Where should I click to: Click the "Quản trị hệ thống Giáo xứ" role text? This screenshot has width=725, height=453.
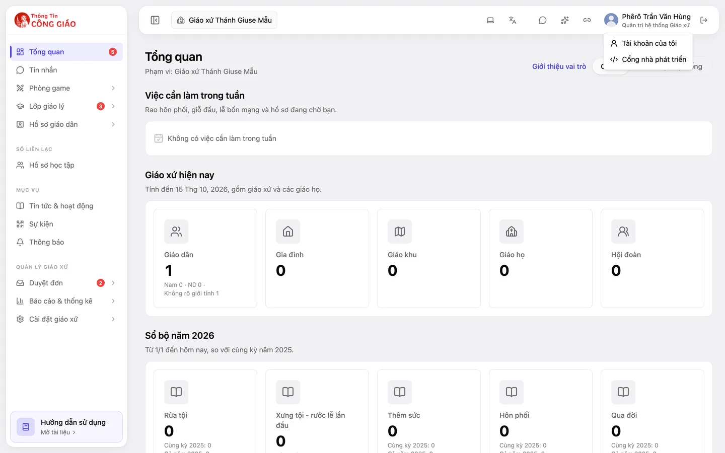point(656,25)
